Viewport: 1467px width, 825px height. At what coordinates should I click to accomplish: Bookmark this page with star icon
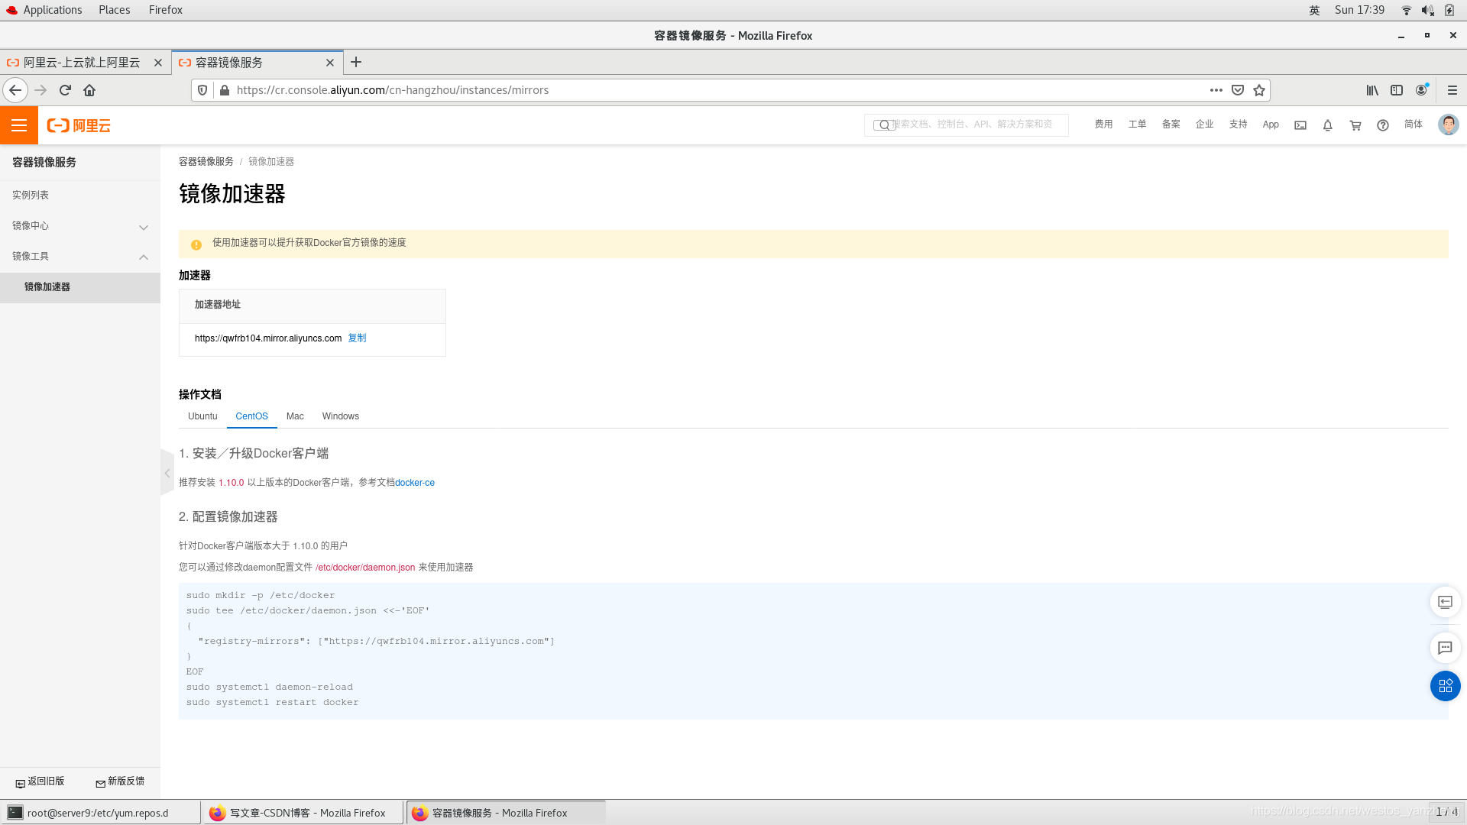[x=1259, y=90]
